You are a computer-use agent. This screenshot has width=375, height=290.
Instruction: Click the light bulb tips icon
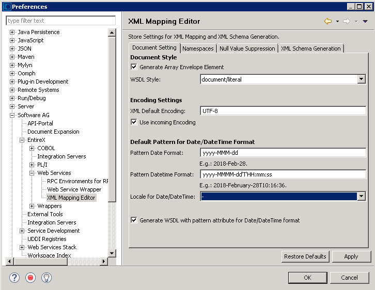click(46, 278)
